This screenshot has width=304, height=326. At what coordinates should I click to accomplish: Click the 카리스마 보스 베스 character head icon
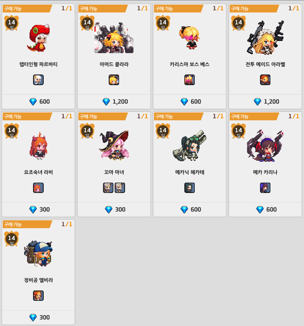pos(190,80)
